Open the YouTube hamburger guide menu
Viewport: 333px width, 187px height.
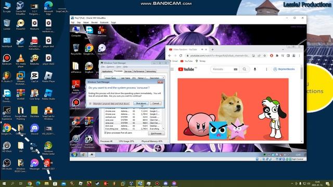pos(172,69)
